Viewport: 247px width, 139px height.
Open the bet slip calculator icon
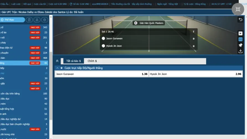[29, 20]
